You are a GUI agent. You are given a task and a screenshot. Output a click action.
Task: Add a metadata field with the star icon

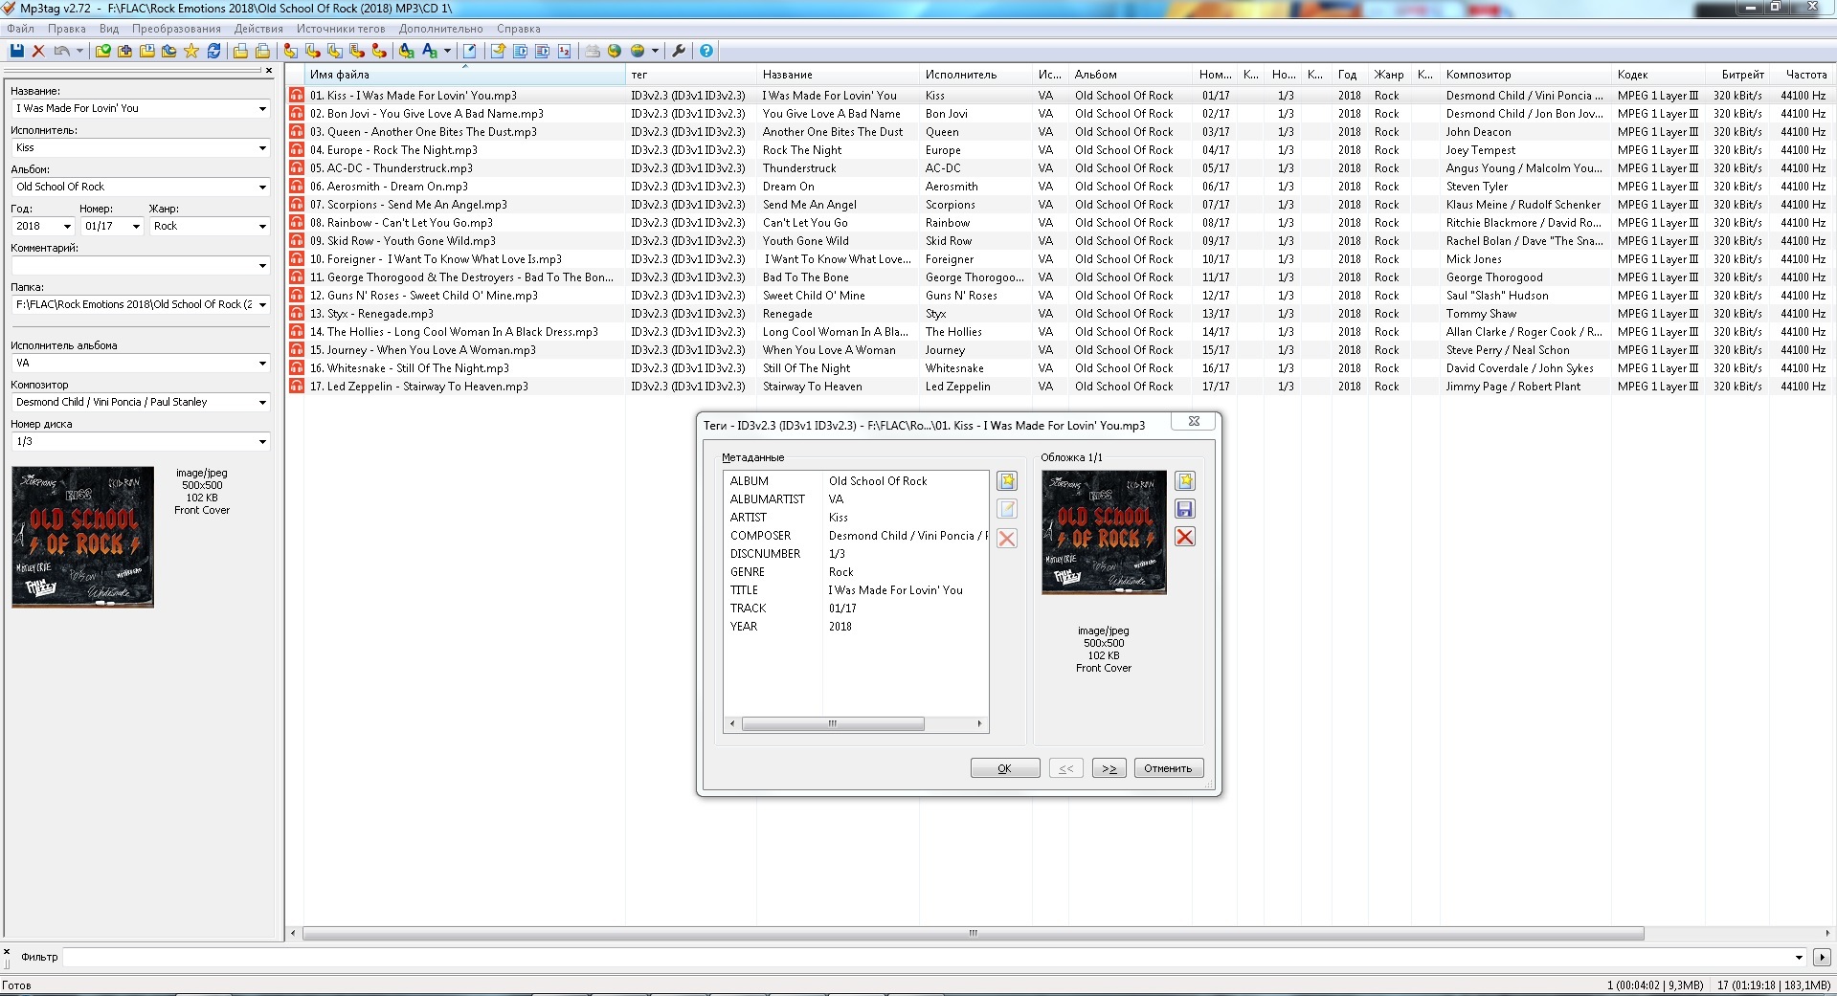pos(1007,481)
